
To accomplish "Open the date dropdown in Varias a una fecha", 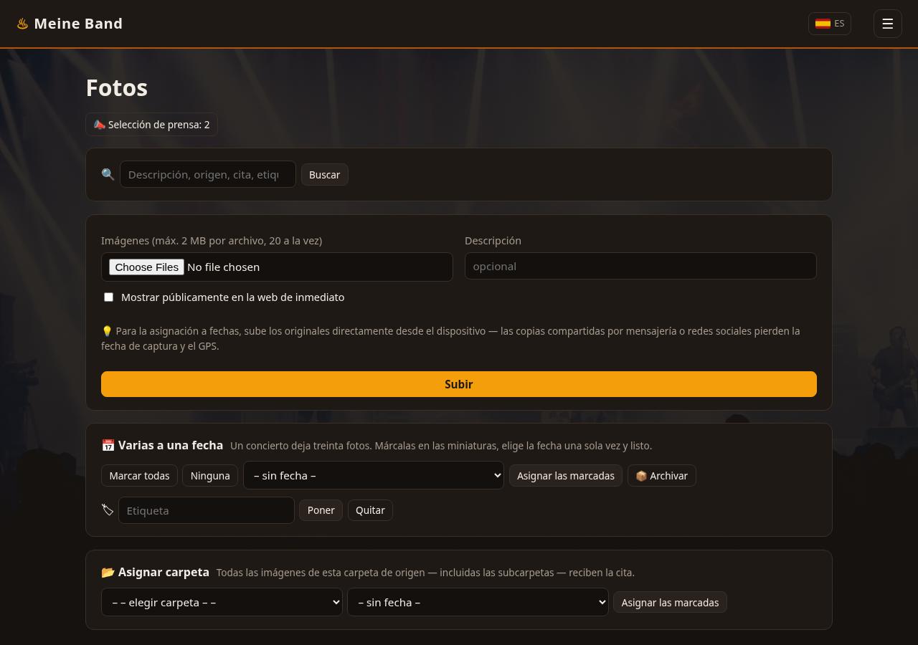I will click(374, 475).
